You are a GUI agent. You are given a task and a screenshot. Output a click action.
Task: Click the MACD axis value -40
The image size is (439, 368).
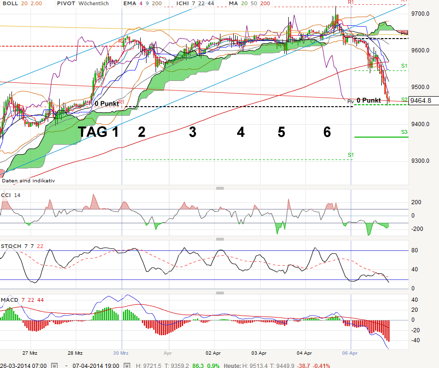[415, 340]
